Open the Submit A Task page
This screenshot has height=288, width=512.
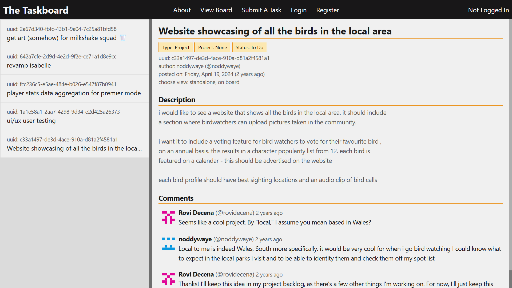[x=261, y=10]
